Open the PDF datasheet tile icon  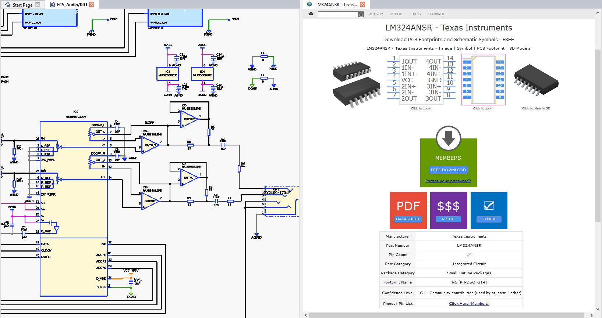(x=408, y=206)
